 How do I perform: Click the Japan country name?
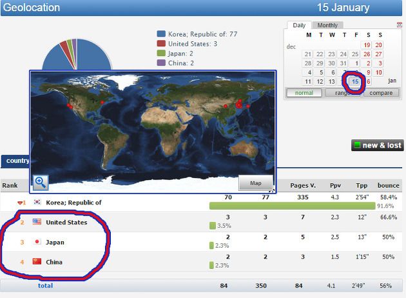55,243
